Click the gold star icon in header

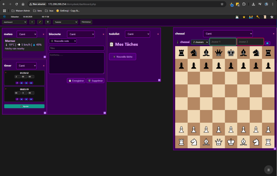[x=244, y=17]
